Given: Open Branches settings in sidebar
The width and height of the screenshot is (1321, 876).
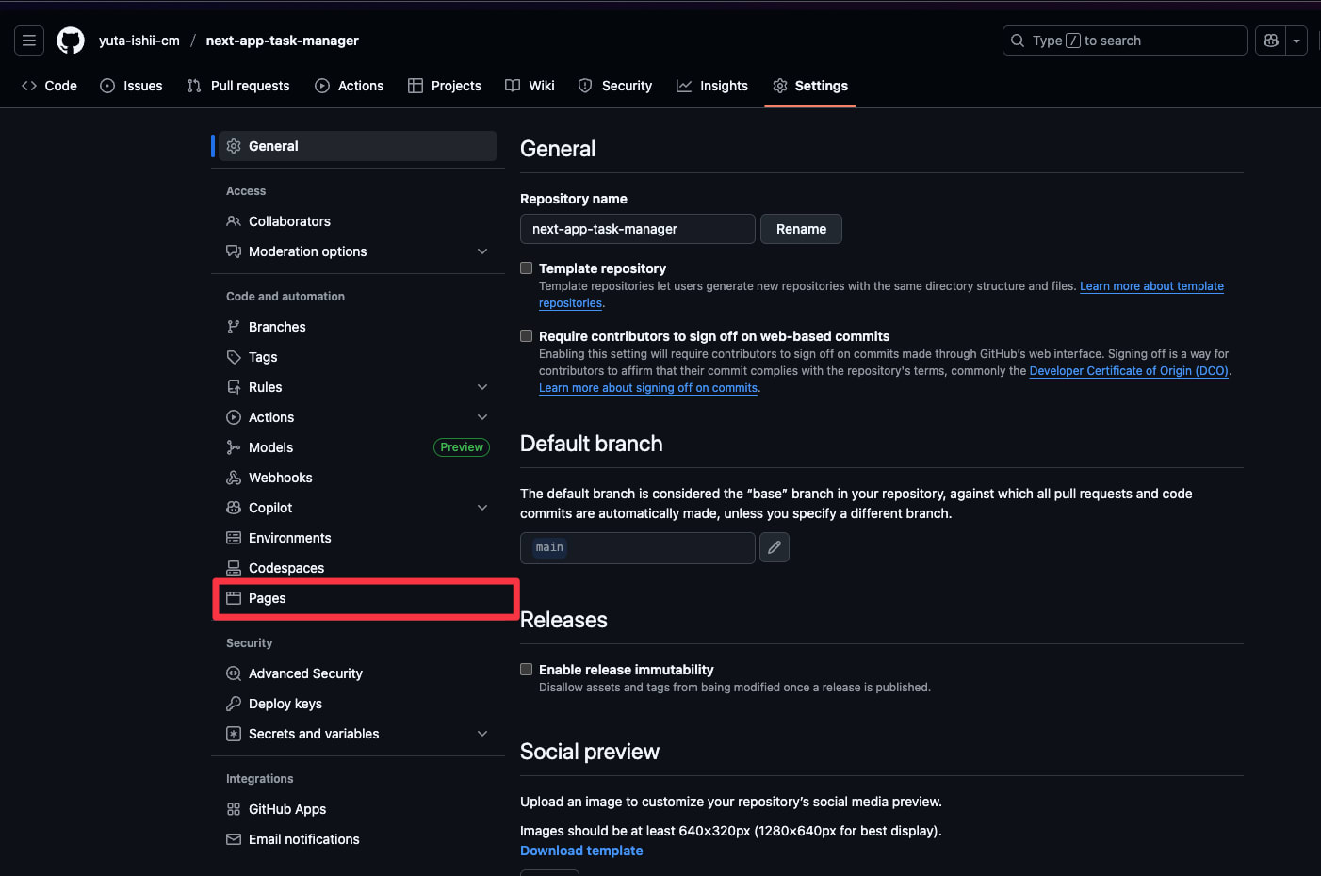Looking at the screenshot, I should click(x=277, y=327).
